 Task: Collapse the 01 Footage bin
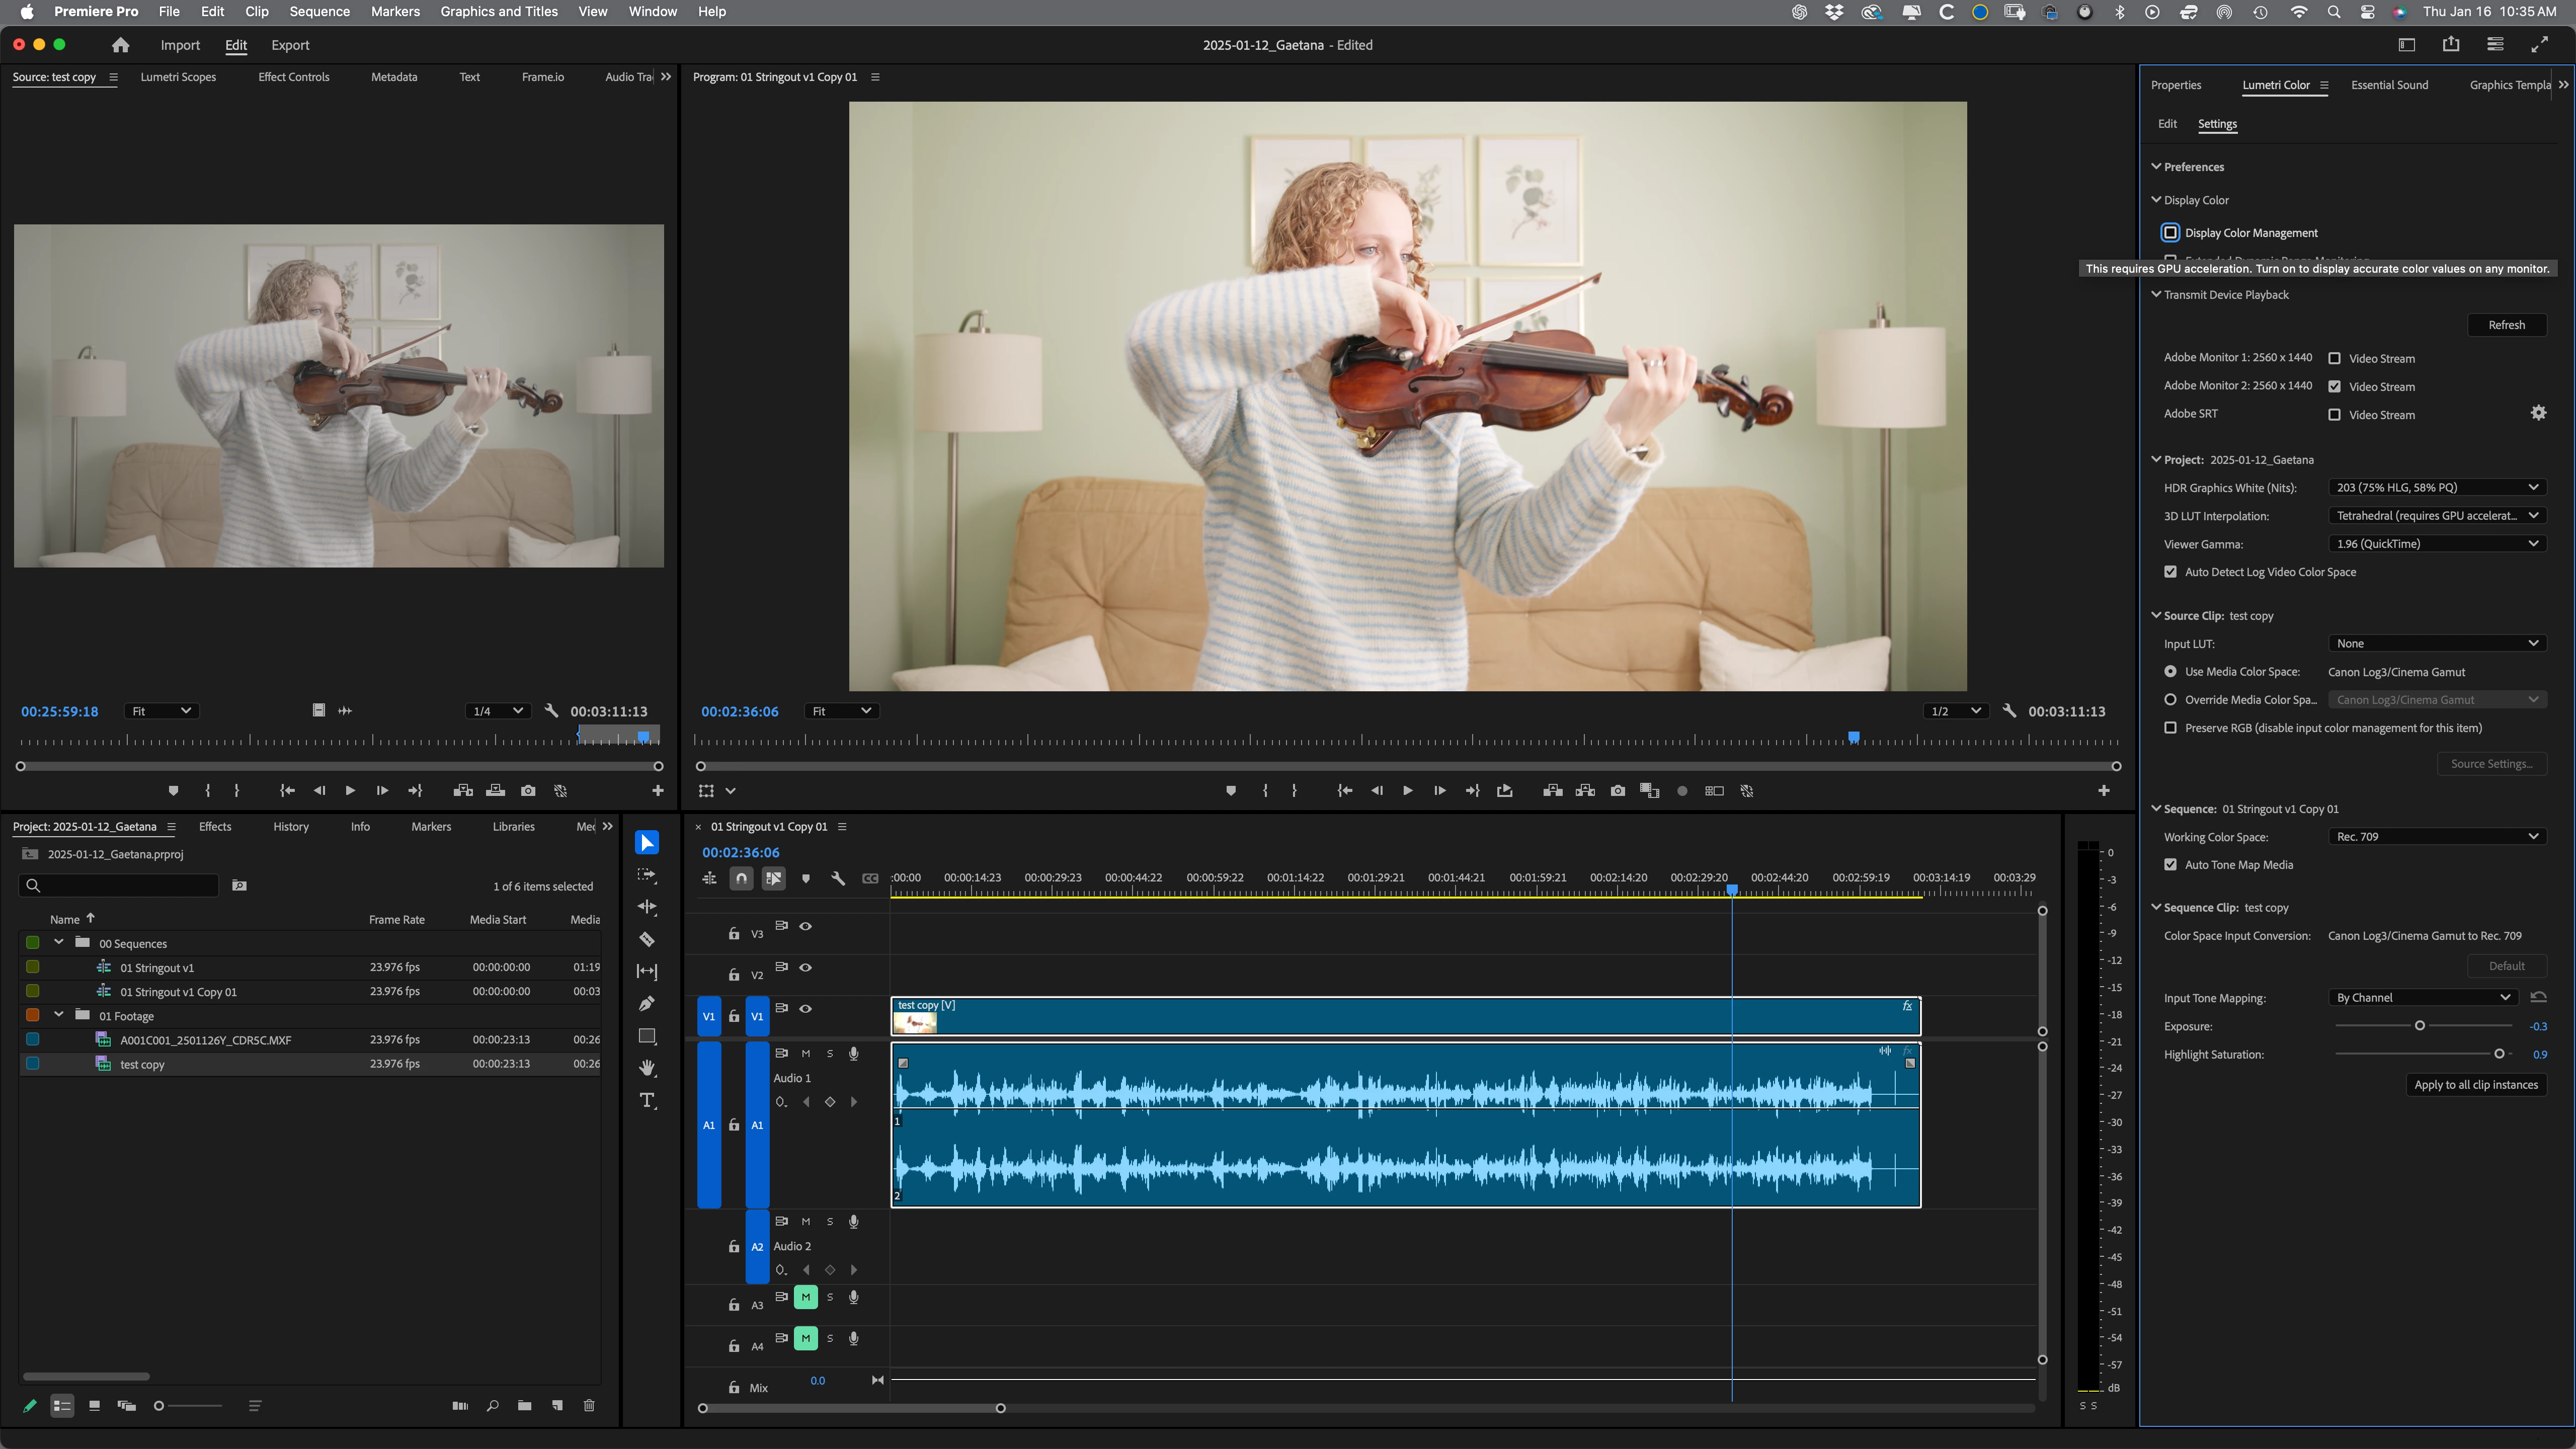tap(59, 1015)
